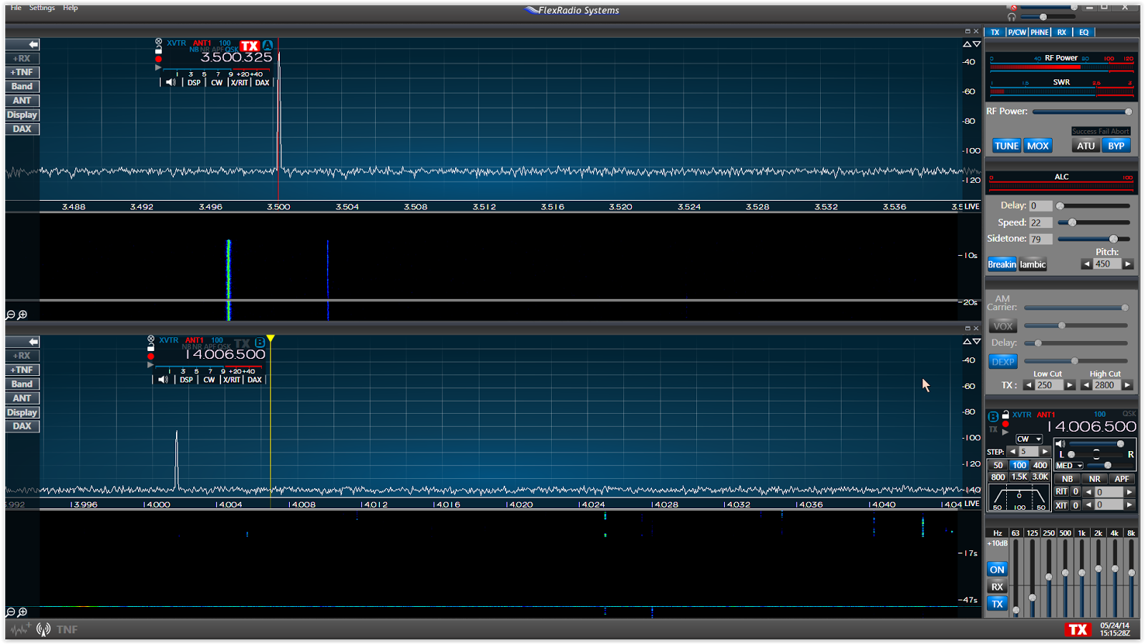Open the Band menu in top panadapter
This screenshot has height=644, width=1145.
pyautogui.click(x=22, y=86)
